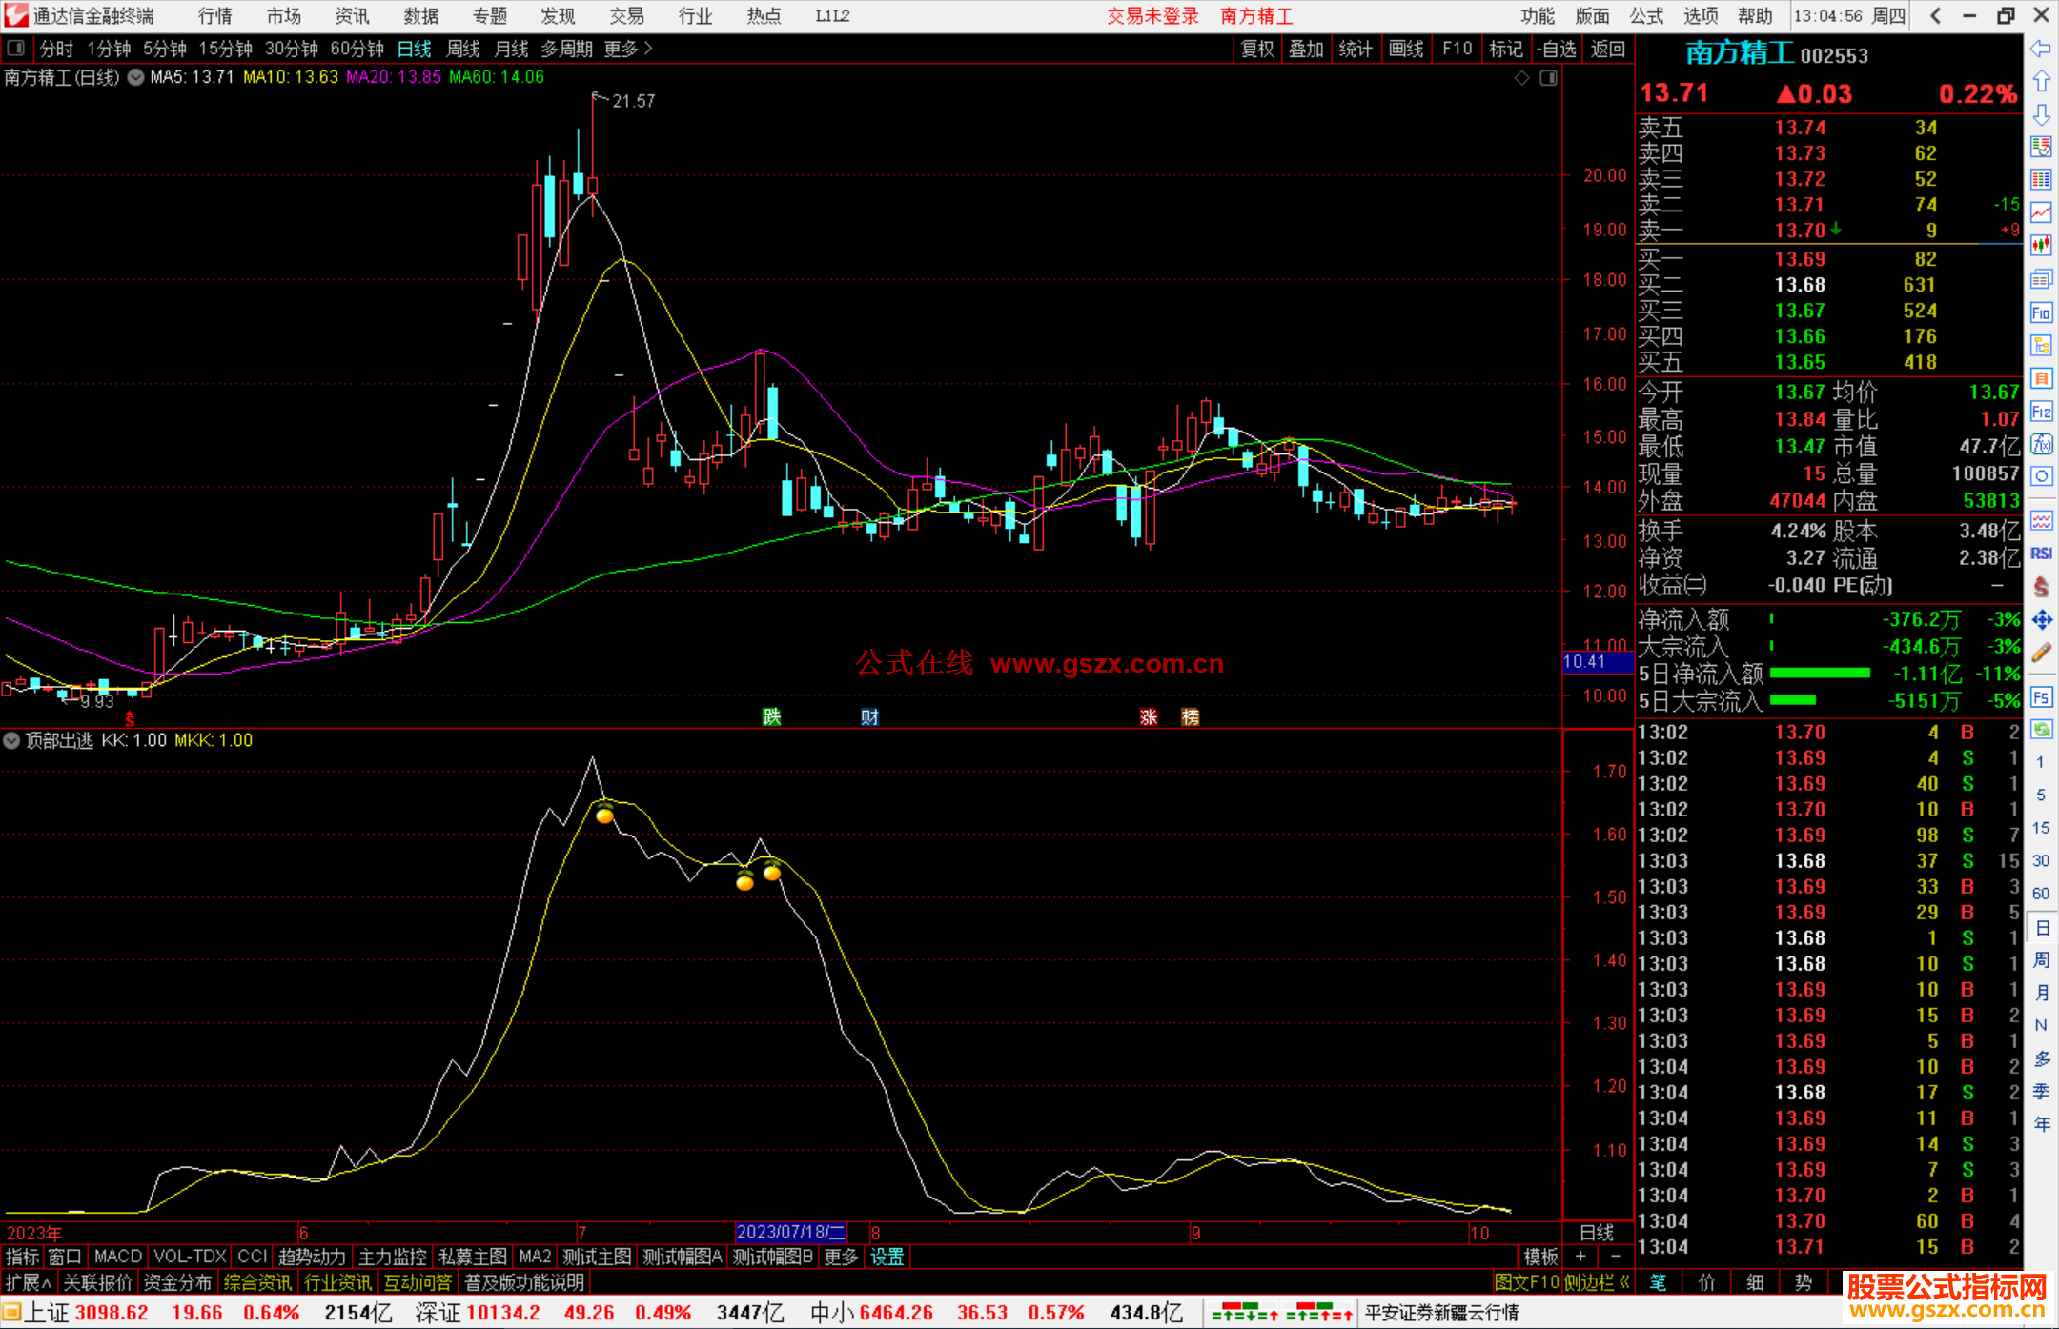Switch to the MACD indicator tab
Screen dimensions: 2059x1329
[x=118, y=1257]
